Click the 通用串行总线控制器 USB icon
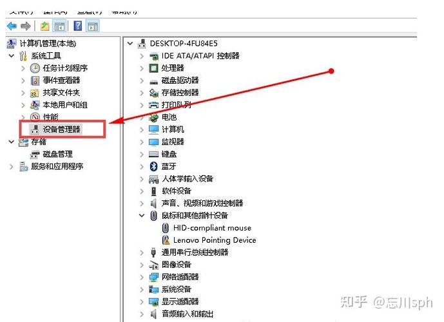The height and width of the screenshot is (322, 444). click(x=153, y=252)
